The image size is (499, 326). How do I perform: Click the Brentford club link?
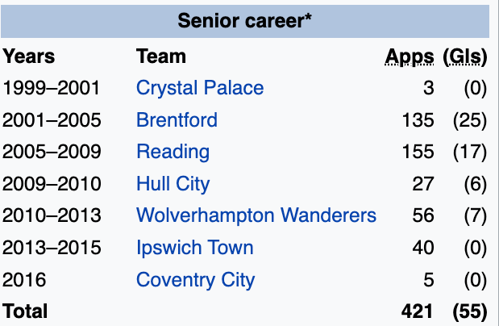pyautogui.click(x=177, y=120)
